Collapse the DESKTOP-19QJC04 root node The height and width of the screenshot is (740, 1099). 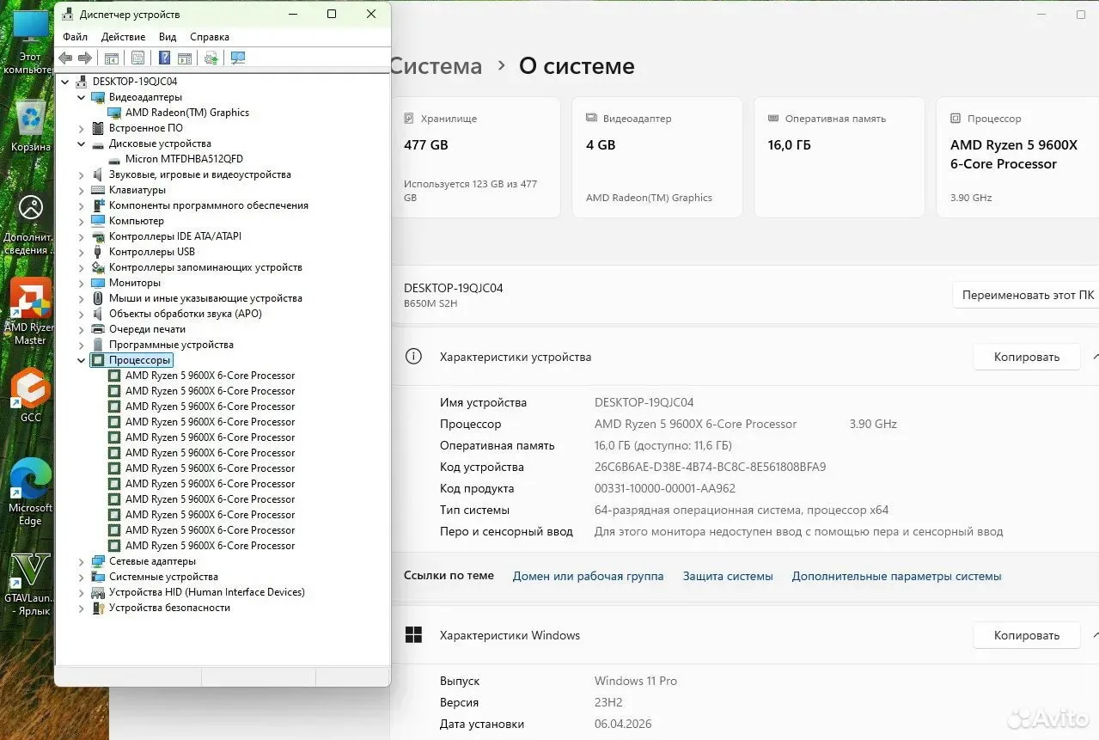point(65,82)
